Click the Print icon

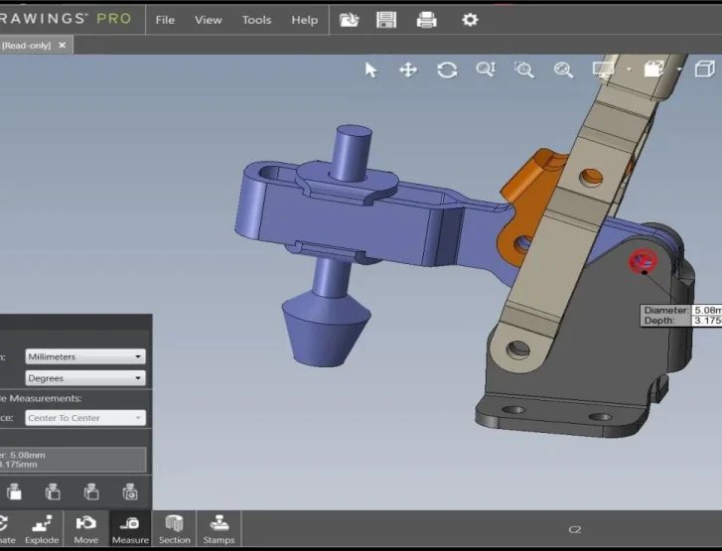coord(426,20)
